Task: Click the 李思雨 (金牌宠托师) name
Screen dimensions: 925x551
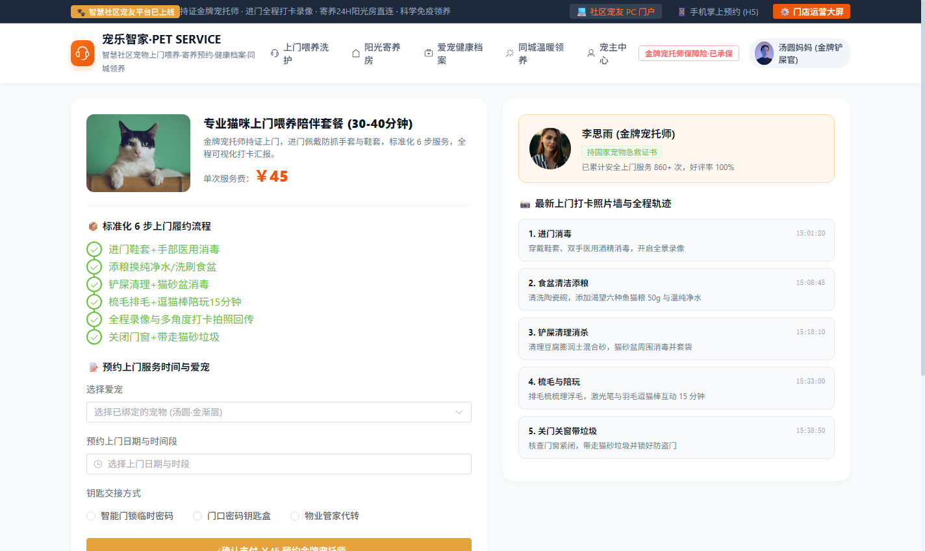Action: [628, 134]
